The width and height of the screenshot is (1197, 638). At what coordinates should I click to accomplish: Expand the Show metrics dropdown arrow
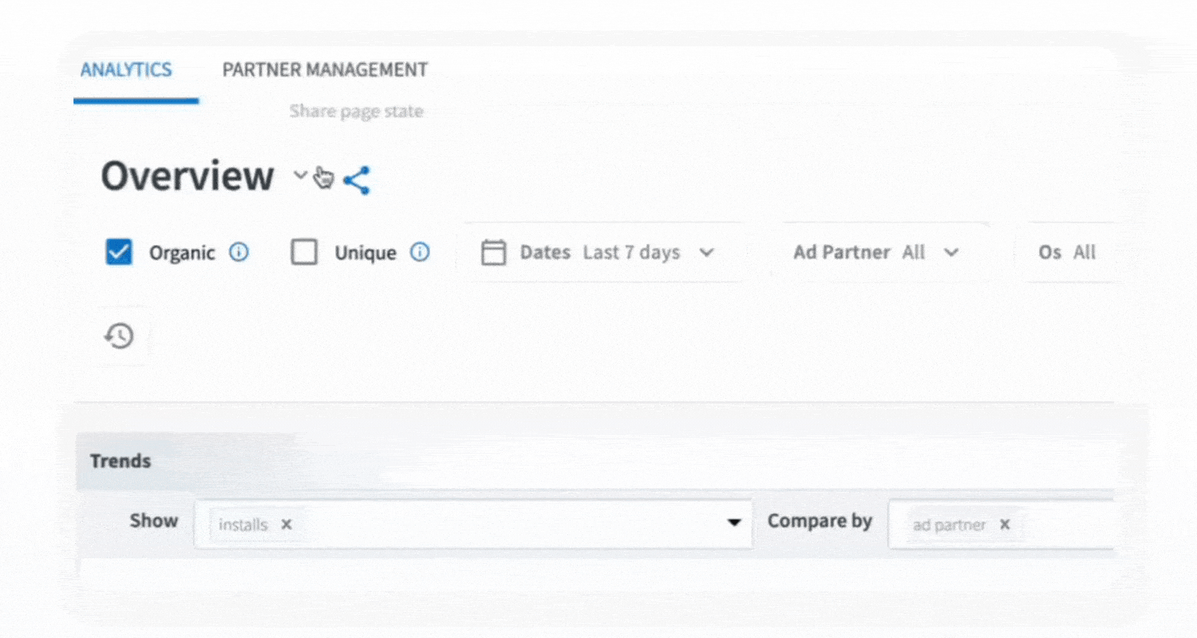[x=733, y=523]
